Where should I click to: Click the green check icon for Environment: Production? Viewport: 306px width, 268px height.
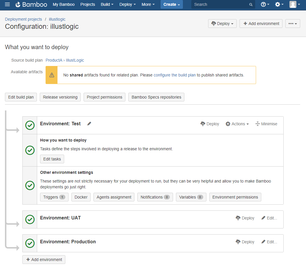pyautogui.click(x=30, y=243)
